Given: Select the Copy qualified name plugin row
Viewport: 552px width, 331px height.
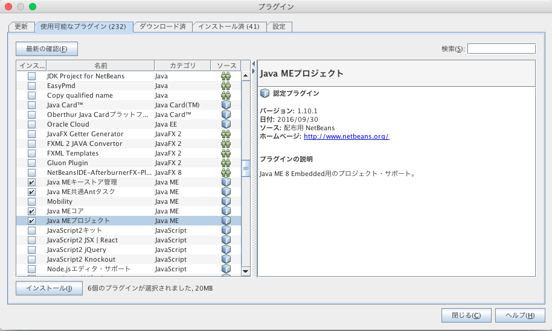Looking at the screenshot, I should [x=129, y=95].
